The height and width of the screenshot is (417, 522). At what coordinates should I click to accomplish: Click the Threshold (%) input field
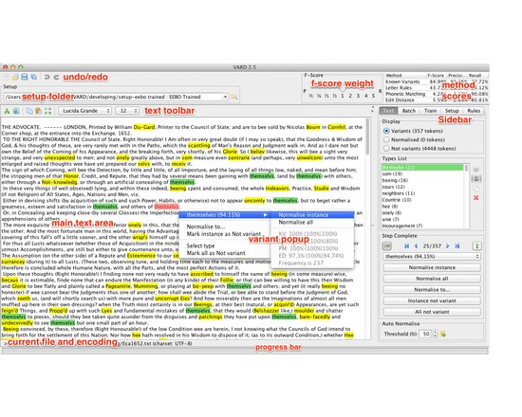425,334
